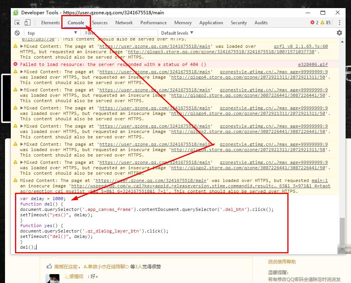Screen dimensions: 351x283
Task: Click the commenter avatar thumbnail on the page
Action: [52, 278]
